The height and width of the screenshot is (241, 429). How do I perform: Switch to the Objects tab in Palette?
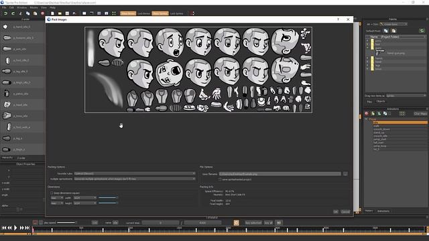click(x=381, y=101)
